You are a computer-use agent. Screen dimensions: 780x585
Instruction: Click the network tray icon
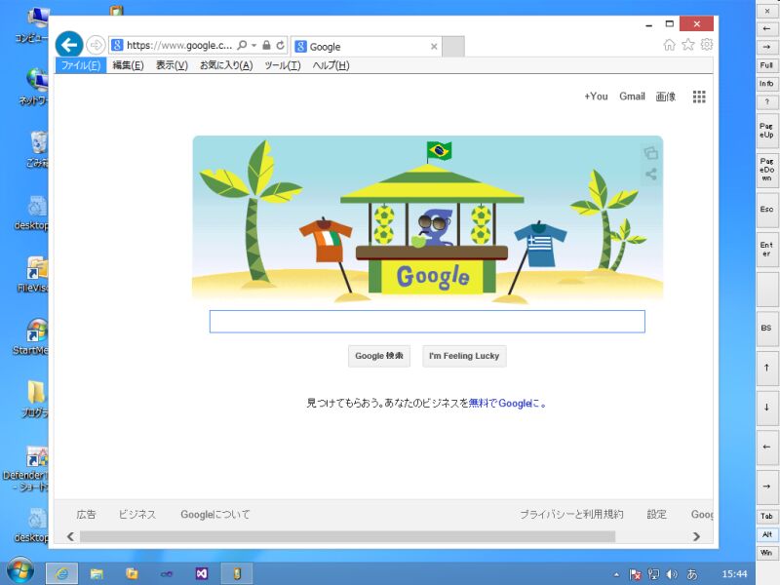653,574
